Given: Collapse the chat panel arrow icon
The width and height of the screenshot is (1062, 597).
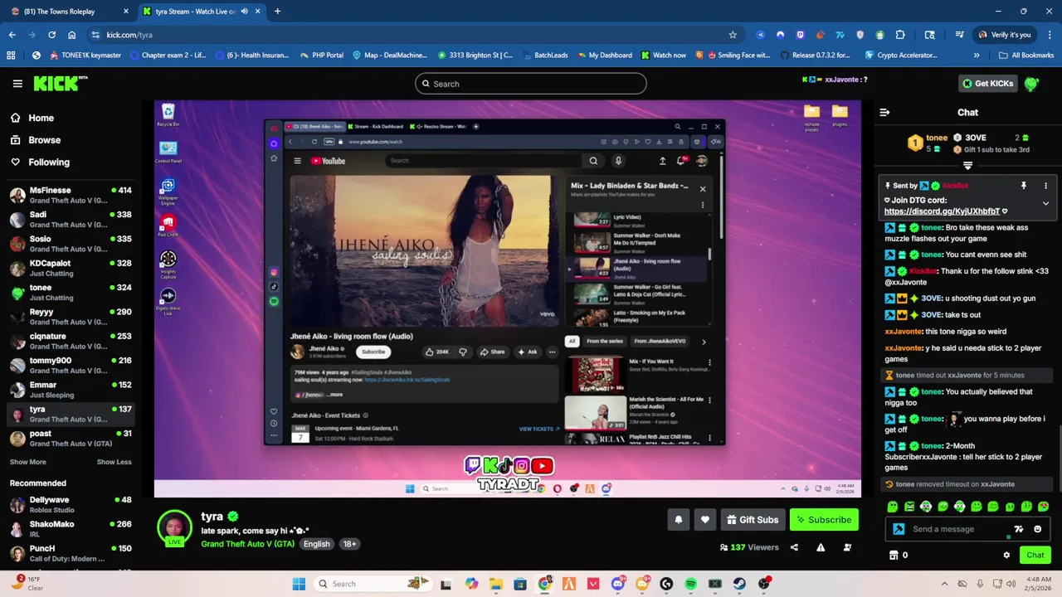Looking at the screenshot, I should 884,112.
